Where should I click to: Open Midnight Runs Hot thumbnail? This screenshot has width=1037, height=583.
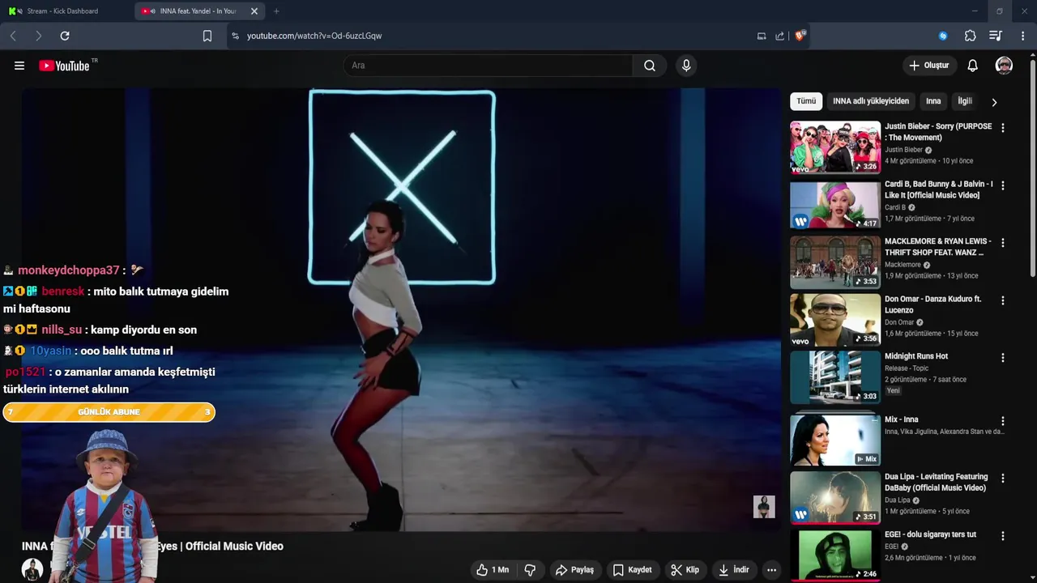835,377
